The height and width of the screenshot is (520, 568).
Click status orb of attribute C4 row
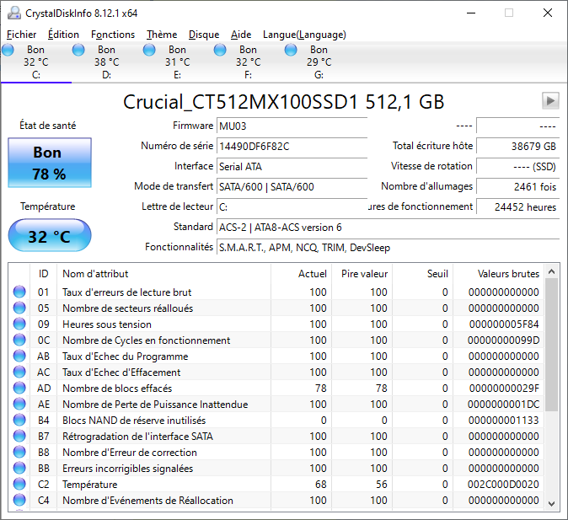coord(19,500)
